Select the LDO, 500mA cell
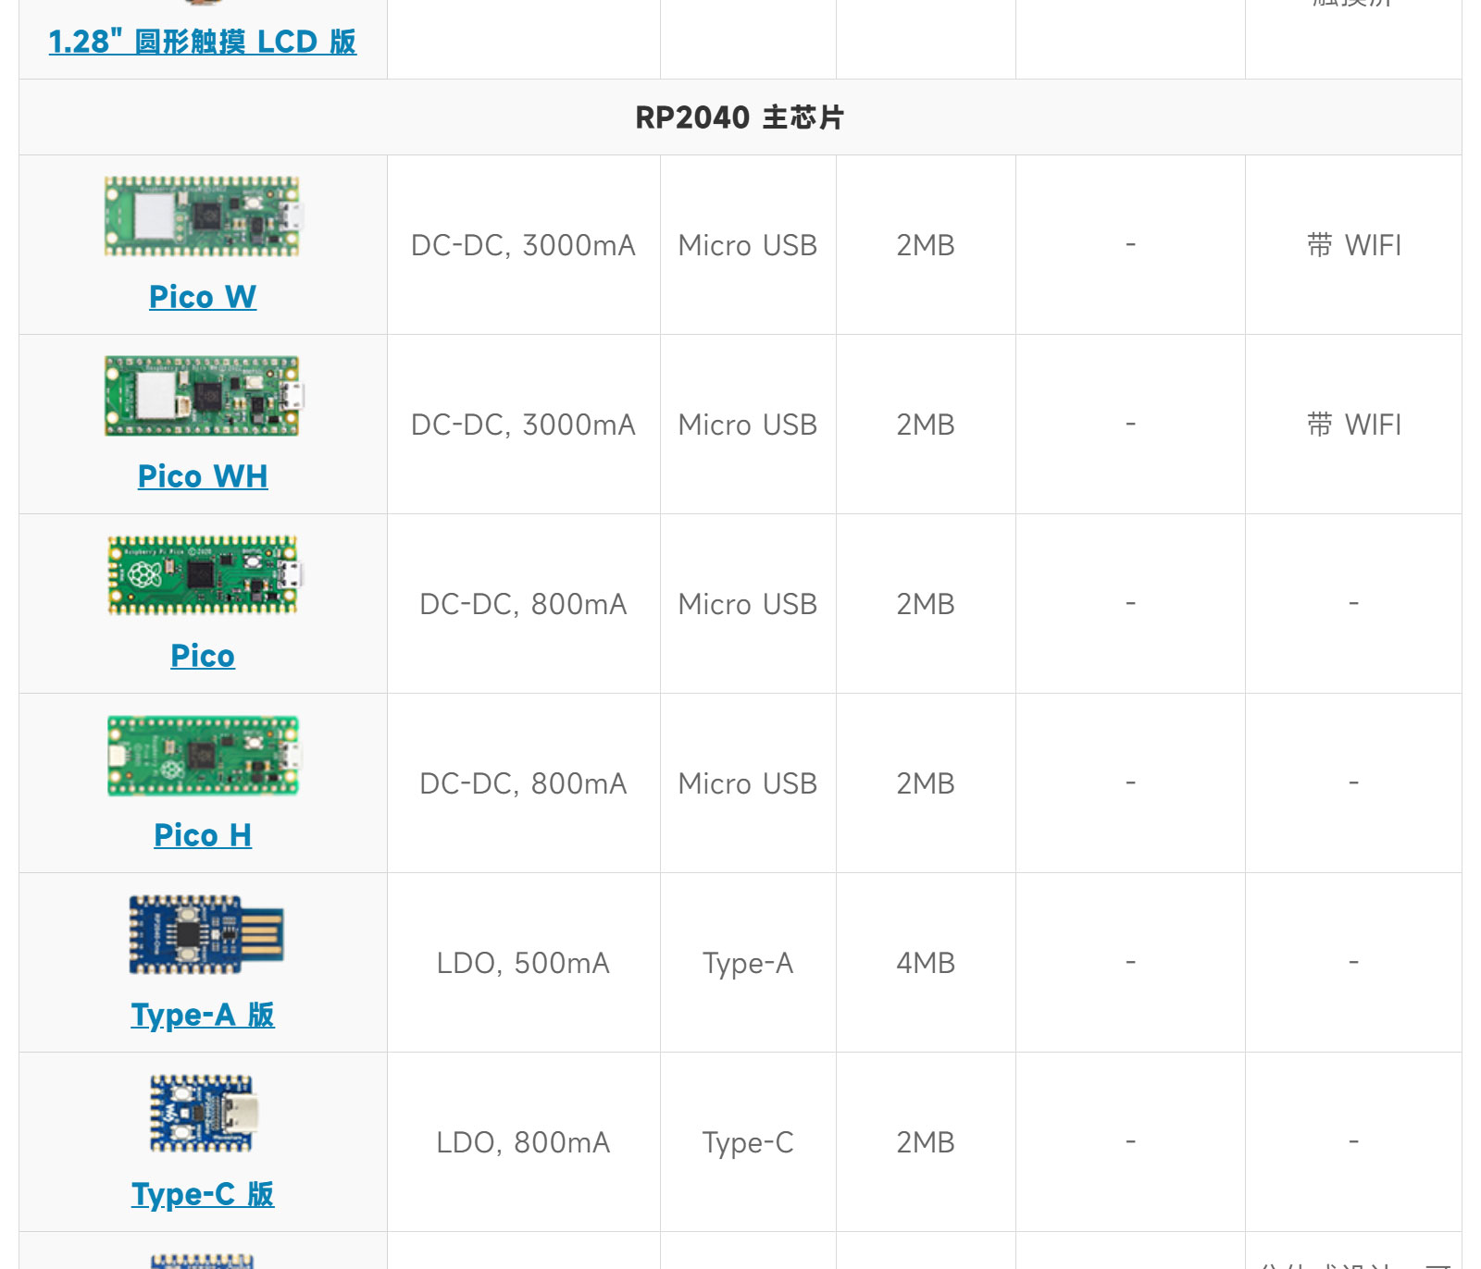The width and height of the screenshot is (1481, 1269). click(x=523, y=963)
